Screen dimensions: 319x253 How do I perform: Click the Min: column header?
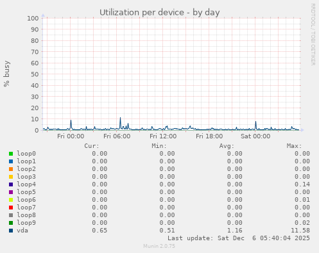[159, 146]
